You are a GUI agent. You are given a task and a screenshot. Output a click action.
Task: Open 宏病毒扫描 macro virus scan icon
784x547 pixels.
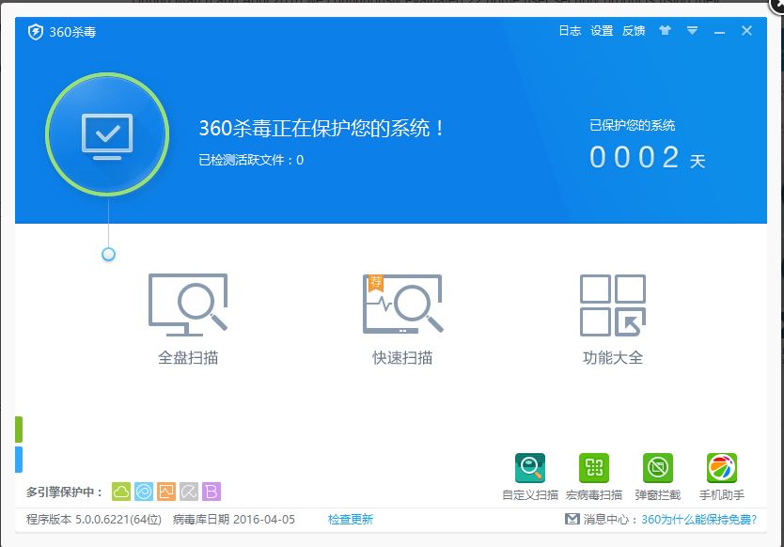[x=594, y=468]
